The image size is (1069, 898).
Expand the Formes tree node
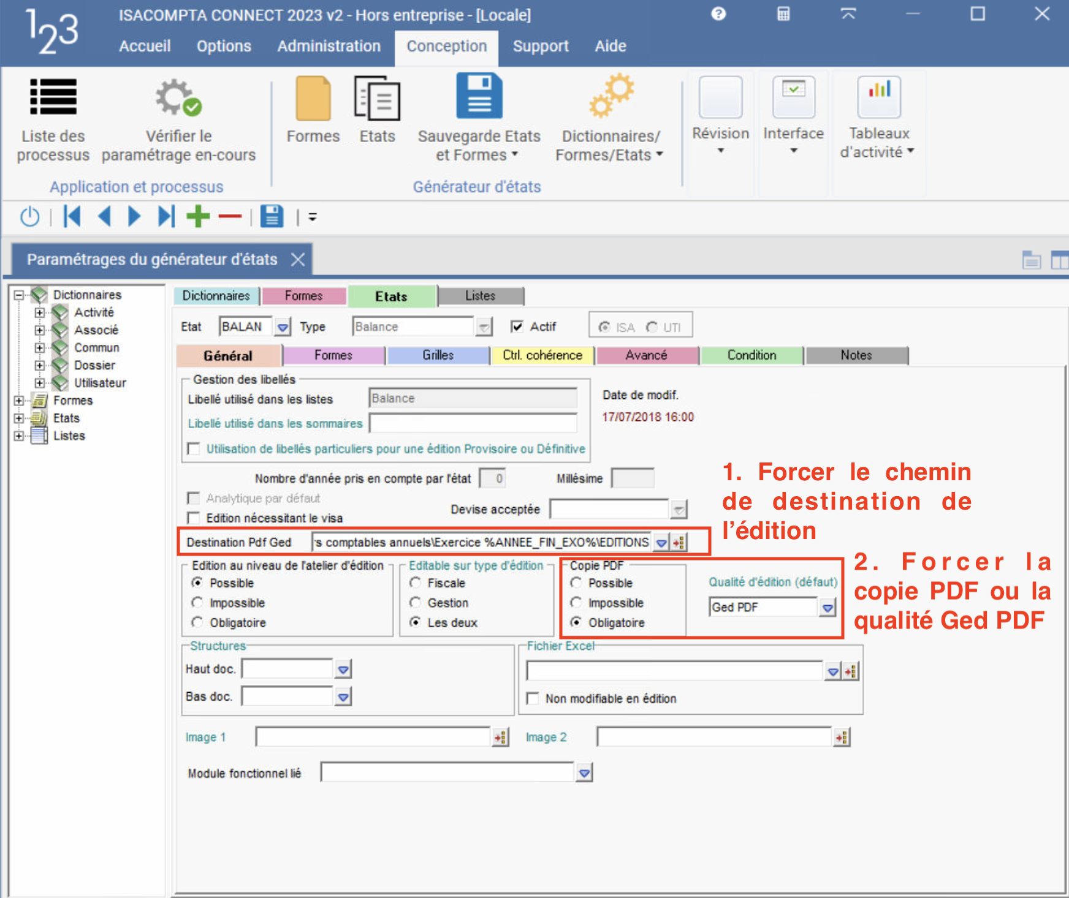click(19, 401)
